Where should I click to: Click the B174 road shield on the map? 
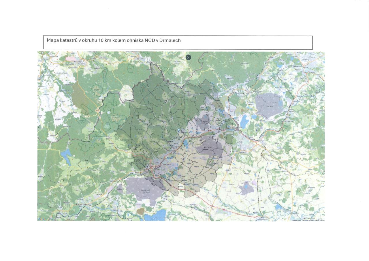tap(97, 110)
